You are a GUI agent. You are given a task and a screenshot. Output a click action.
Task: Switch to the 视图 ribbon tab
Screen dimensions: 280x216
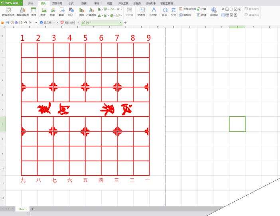(x=110, y=4)
